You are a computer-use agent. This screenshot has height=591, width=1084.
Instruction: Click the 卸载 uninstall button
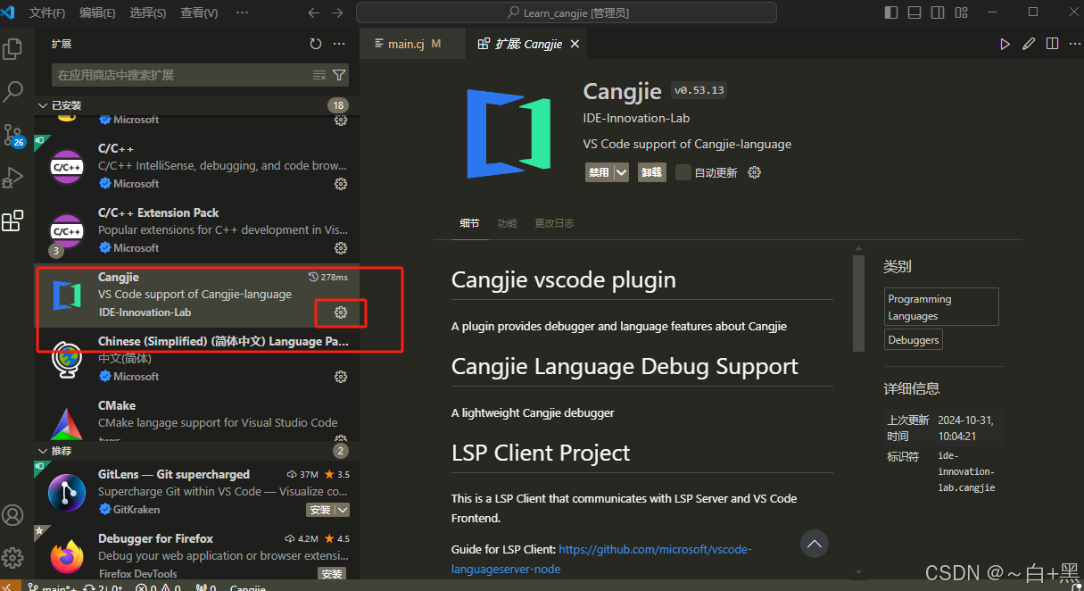click(652, 172)
